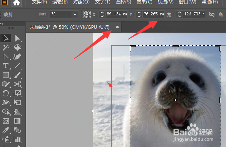
Task: Click the crop box top-left corner handle
Action: click(131, 47)
